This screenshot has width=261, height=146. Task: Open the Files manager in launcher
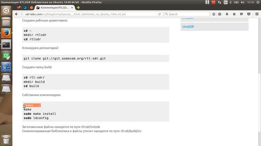tap(6, 22)
